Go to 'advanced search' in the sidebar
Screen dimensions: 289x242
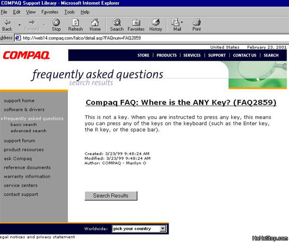click(x=28, y=131)
